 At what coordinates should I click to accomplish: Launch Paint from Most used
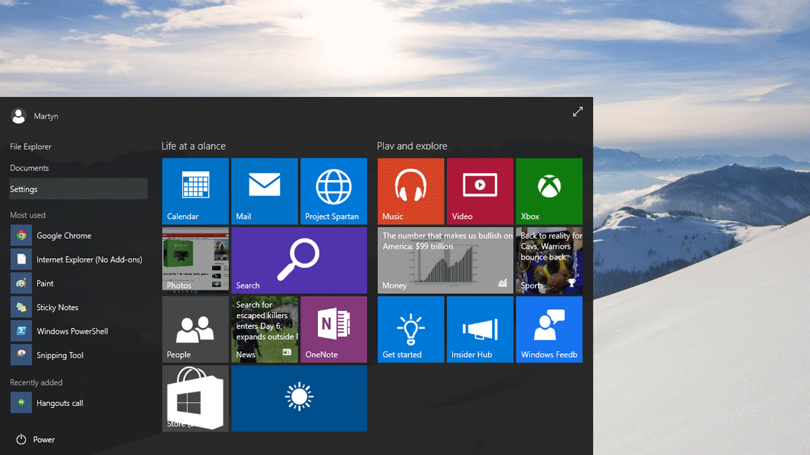78,284
